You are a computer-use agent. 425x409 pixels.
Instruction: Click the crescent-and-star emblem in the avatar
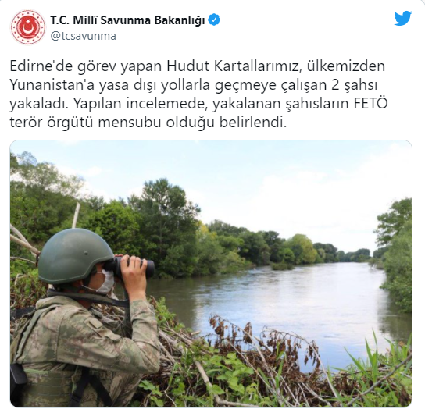pos(27,27)
